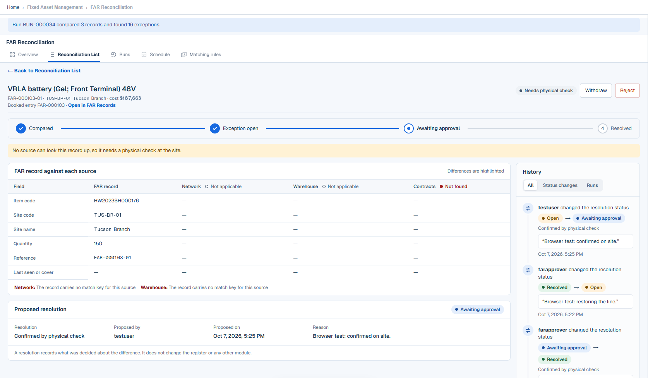
Task: Open the Schedule tab
Action: (x=156, y=55)
